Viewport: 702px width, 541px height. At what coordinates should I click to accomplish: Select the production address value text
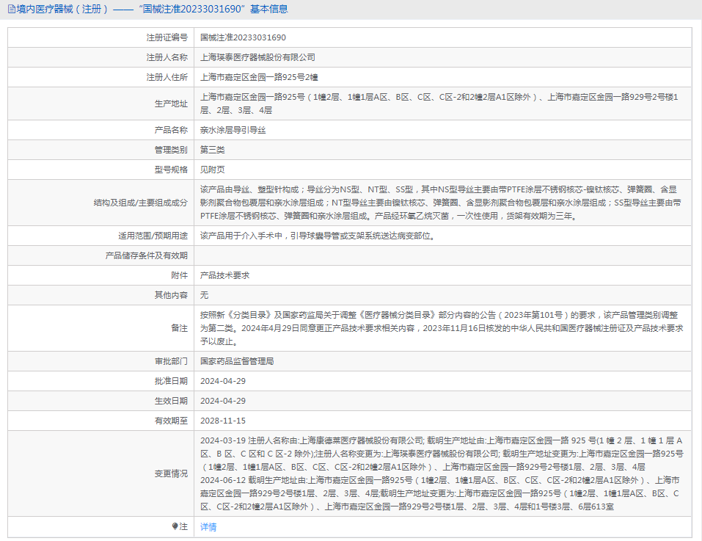pos(439,104)
